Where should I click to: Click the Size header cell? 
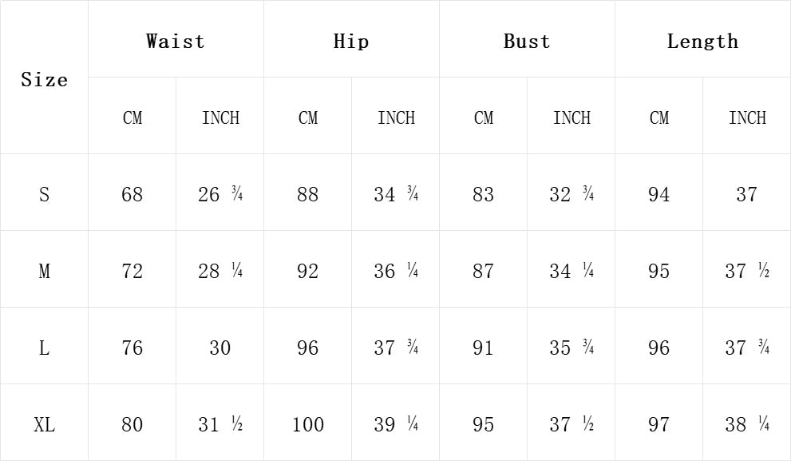tap(44, 80)
